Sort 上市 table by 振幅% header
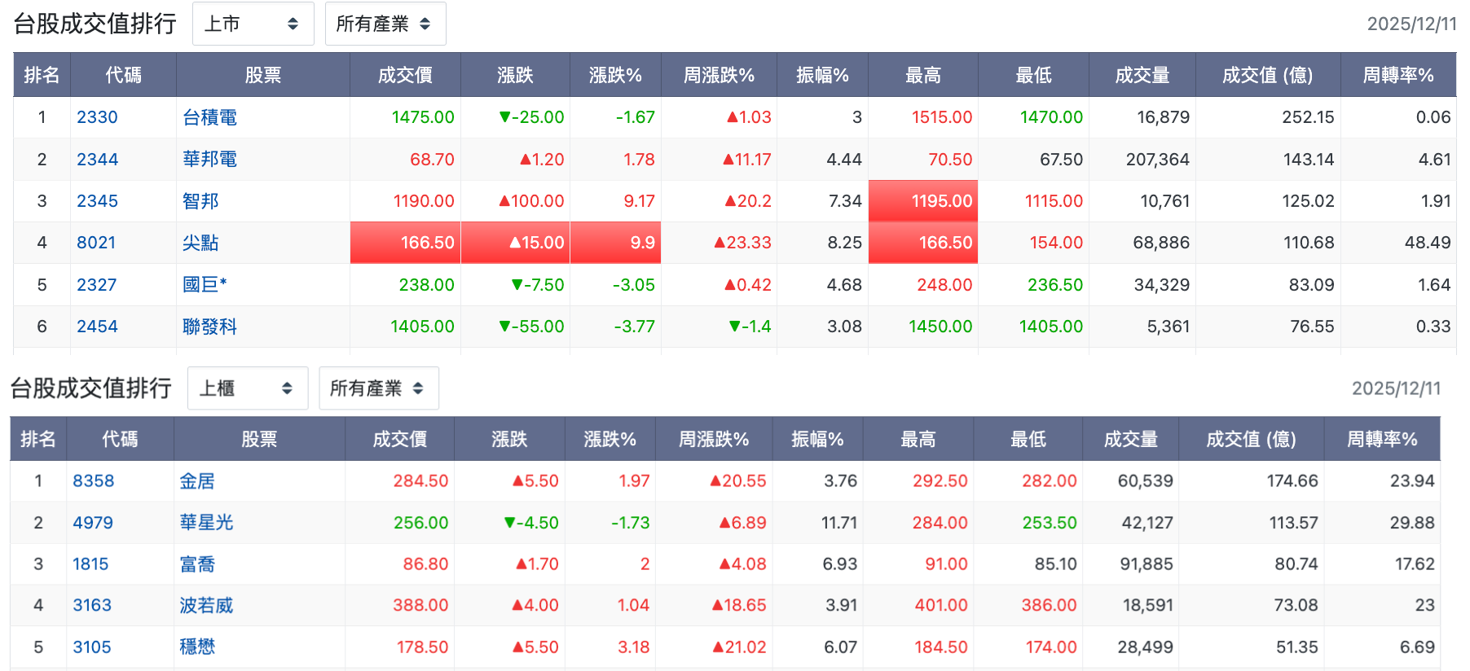The height and width of the screenshot is (671, 1470). pyautogui.click(x=822, y=75)
